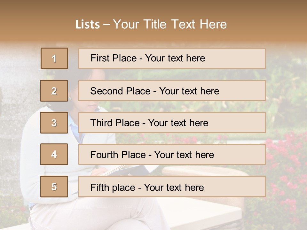Select the Fourth Place text box
This screenshot has height=230, width=307.
172,155
